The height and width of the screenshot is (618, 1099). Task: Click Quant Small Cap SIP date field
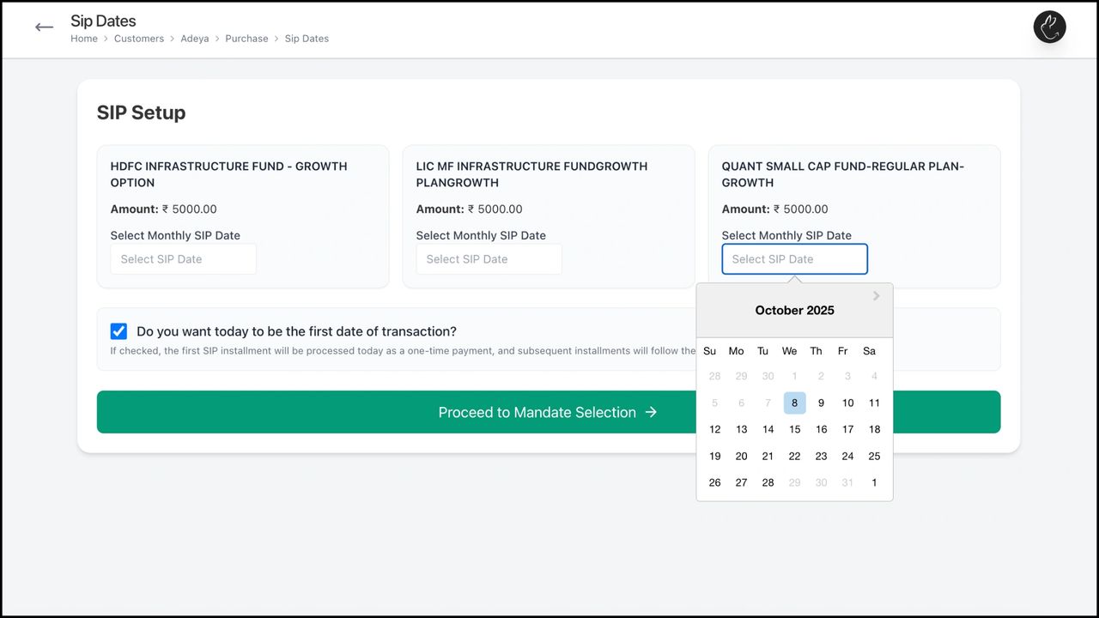tap(794, 259)
